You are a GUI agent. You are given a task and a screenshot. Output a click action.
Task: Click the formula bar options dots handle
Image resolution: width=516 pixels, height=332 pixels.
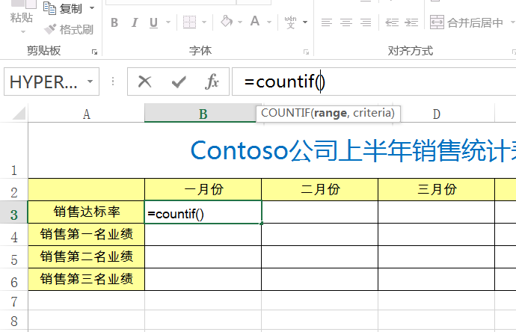point(113,82)
